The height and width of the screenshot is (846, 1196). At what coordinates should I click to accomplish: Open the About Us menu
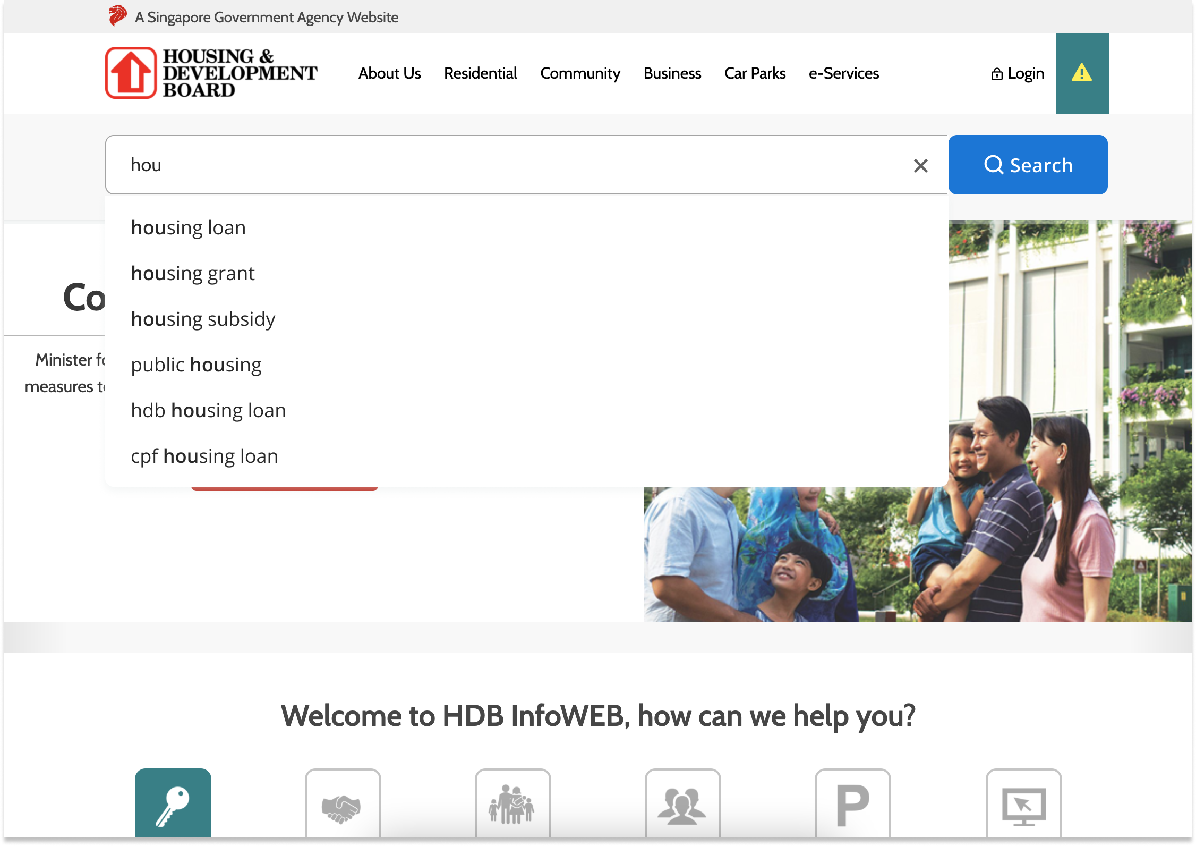click(389, 73)
